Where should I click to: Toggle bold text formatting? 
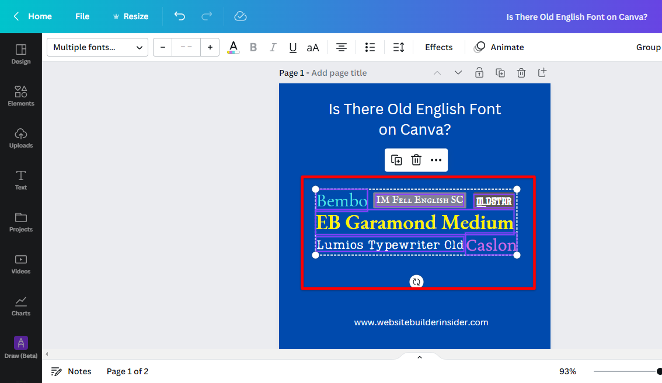click(x=253, y=47)
